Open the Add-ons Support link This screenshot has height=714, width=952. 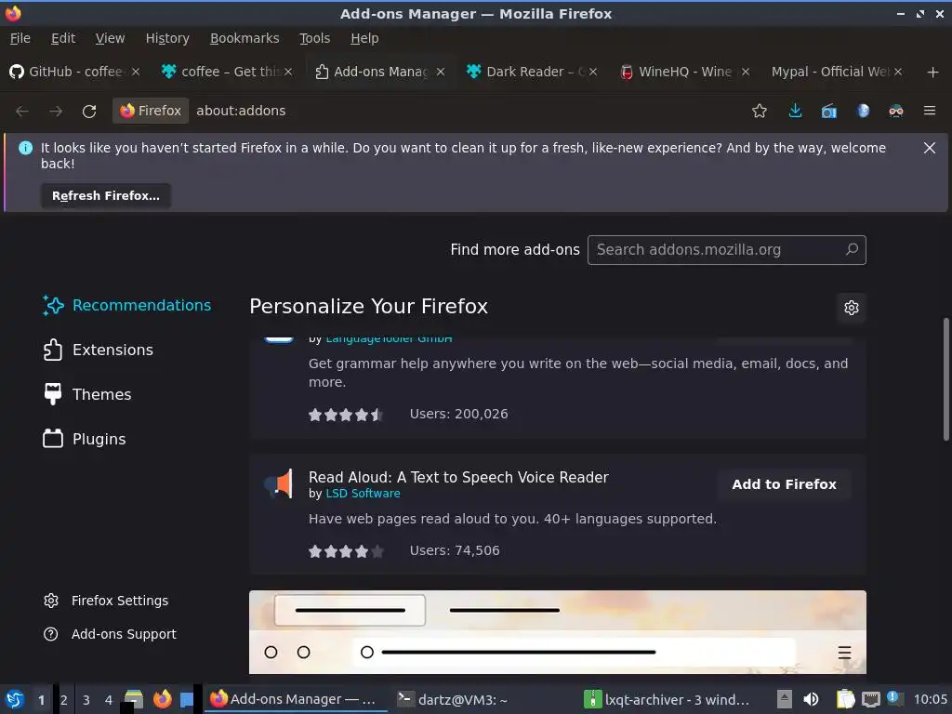click(110, 634)
